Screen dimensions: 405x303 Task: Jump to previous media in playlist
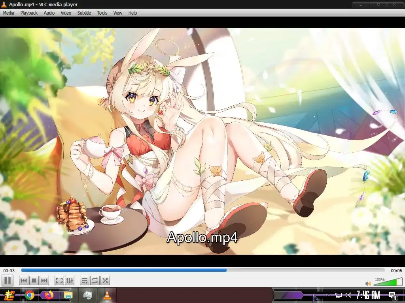pos(24,281)
